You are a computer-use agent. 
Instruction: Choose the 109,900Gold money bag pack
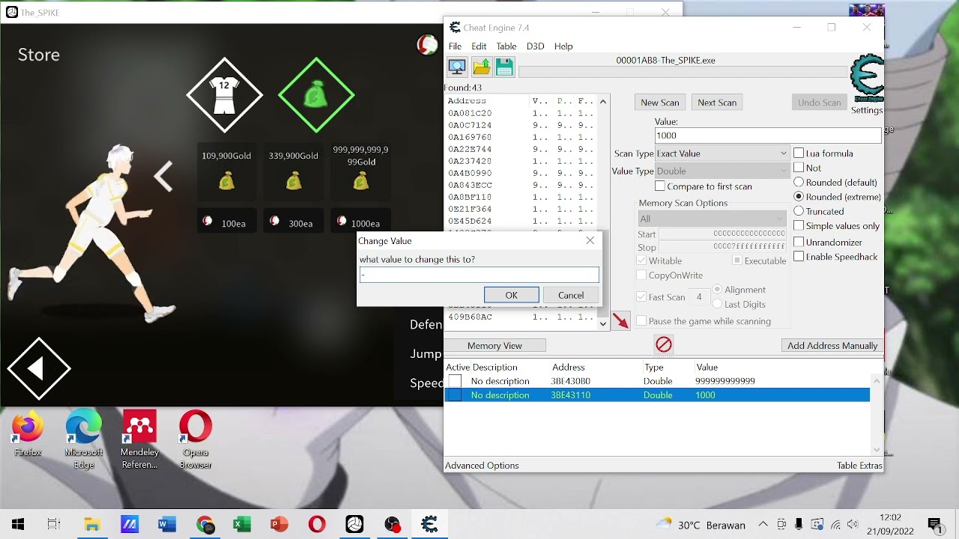click(x=226, y=171)
